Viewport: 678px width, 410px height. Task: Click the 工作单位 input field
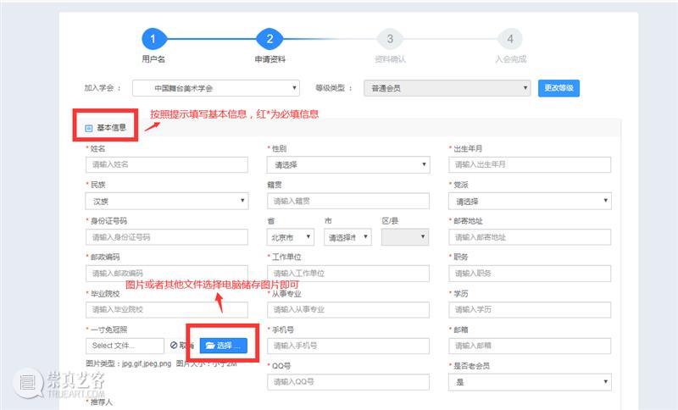[348, 274]
